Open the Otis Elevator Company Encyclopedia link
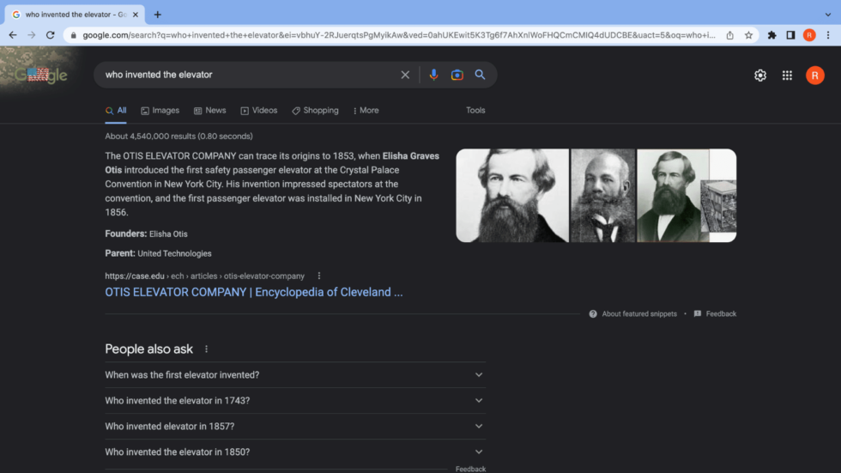 click(254, 292)
